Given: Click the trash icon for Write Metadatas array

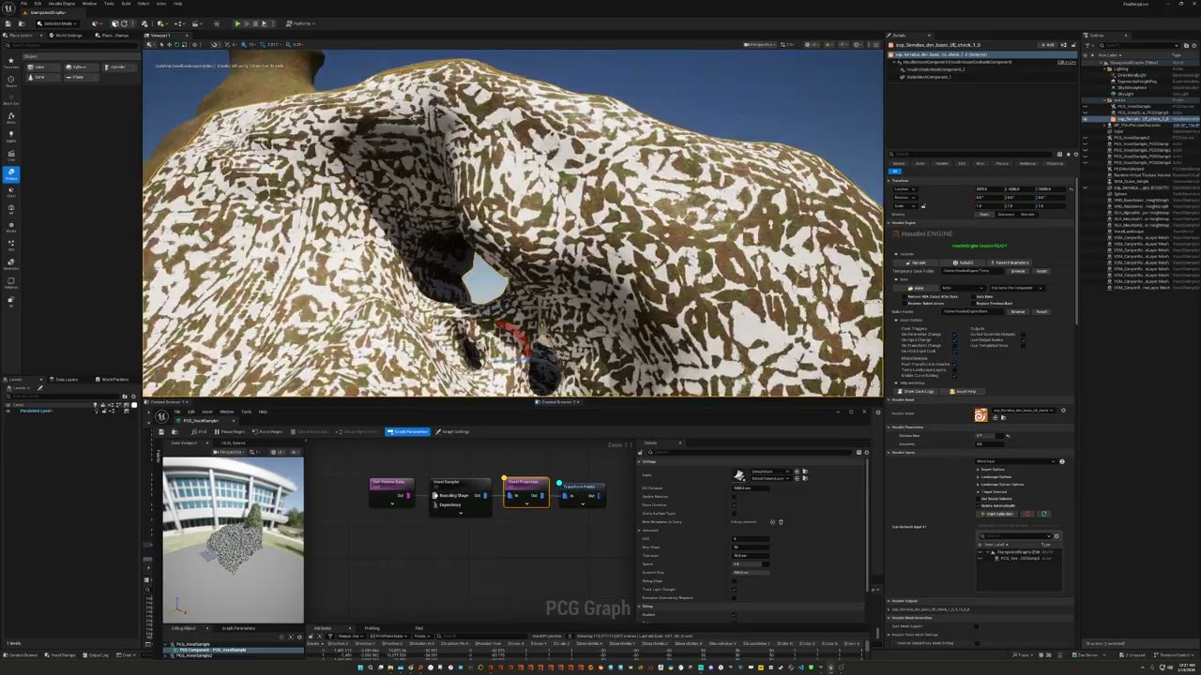Looking at the screenshot, I should click(x=781, y=522).
